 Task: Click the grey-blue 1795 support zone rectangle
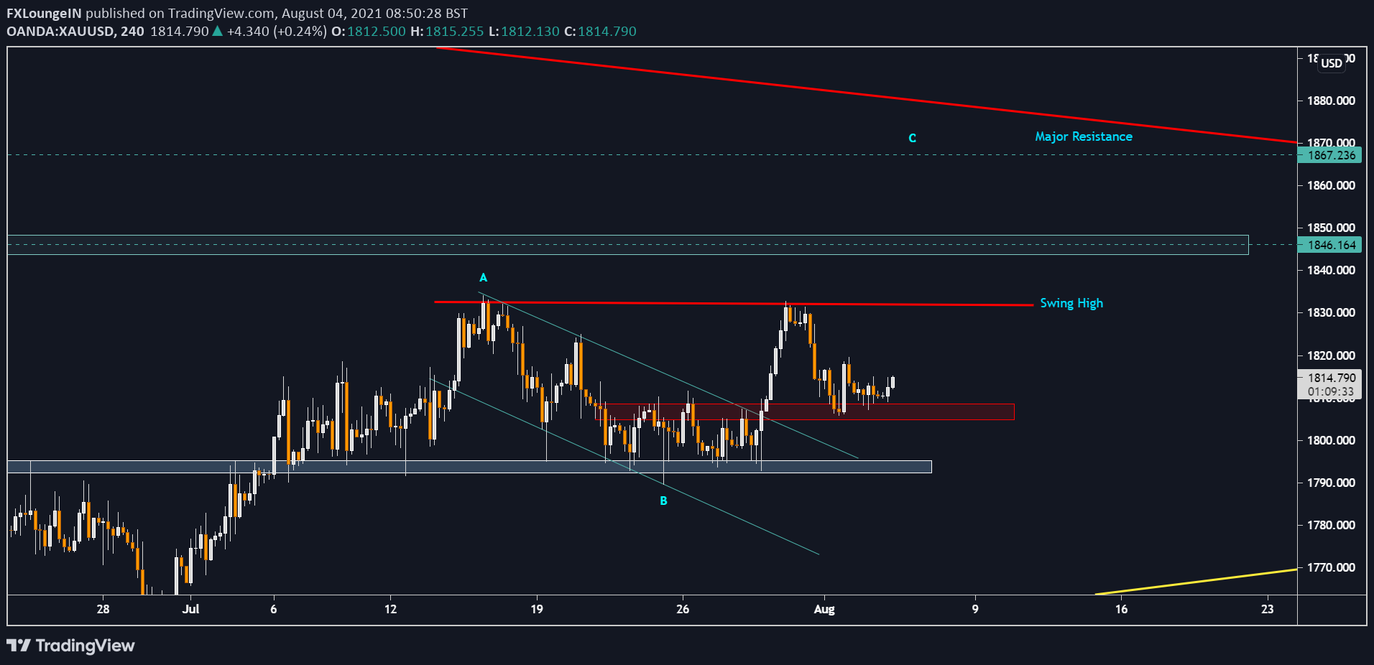coord(469,467)
